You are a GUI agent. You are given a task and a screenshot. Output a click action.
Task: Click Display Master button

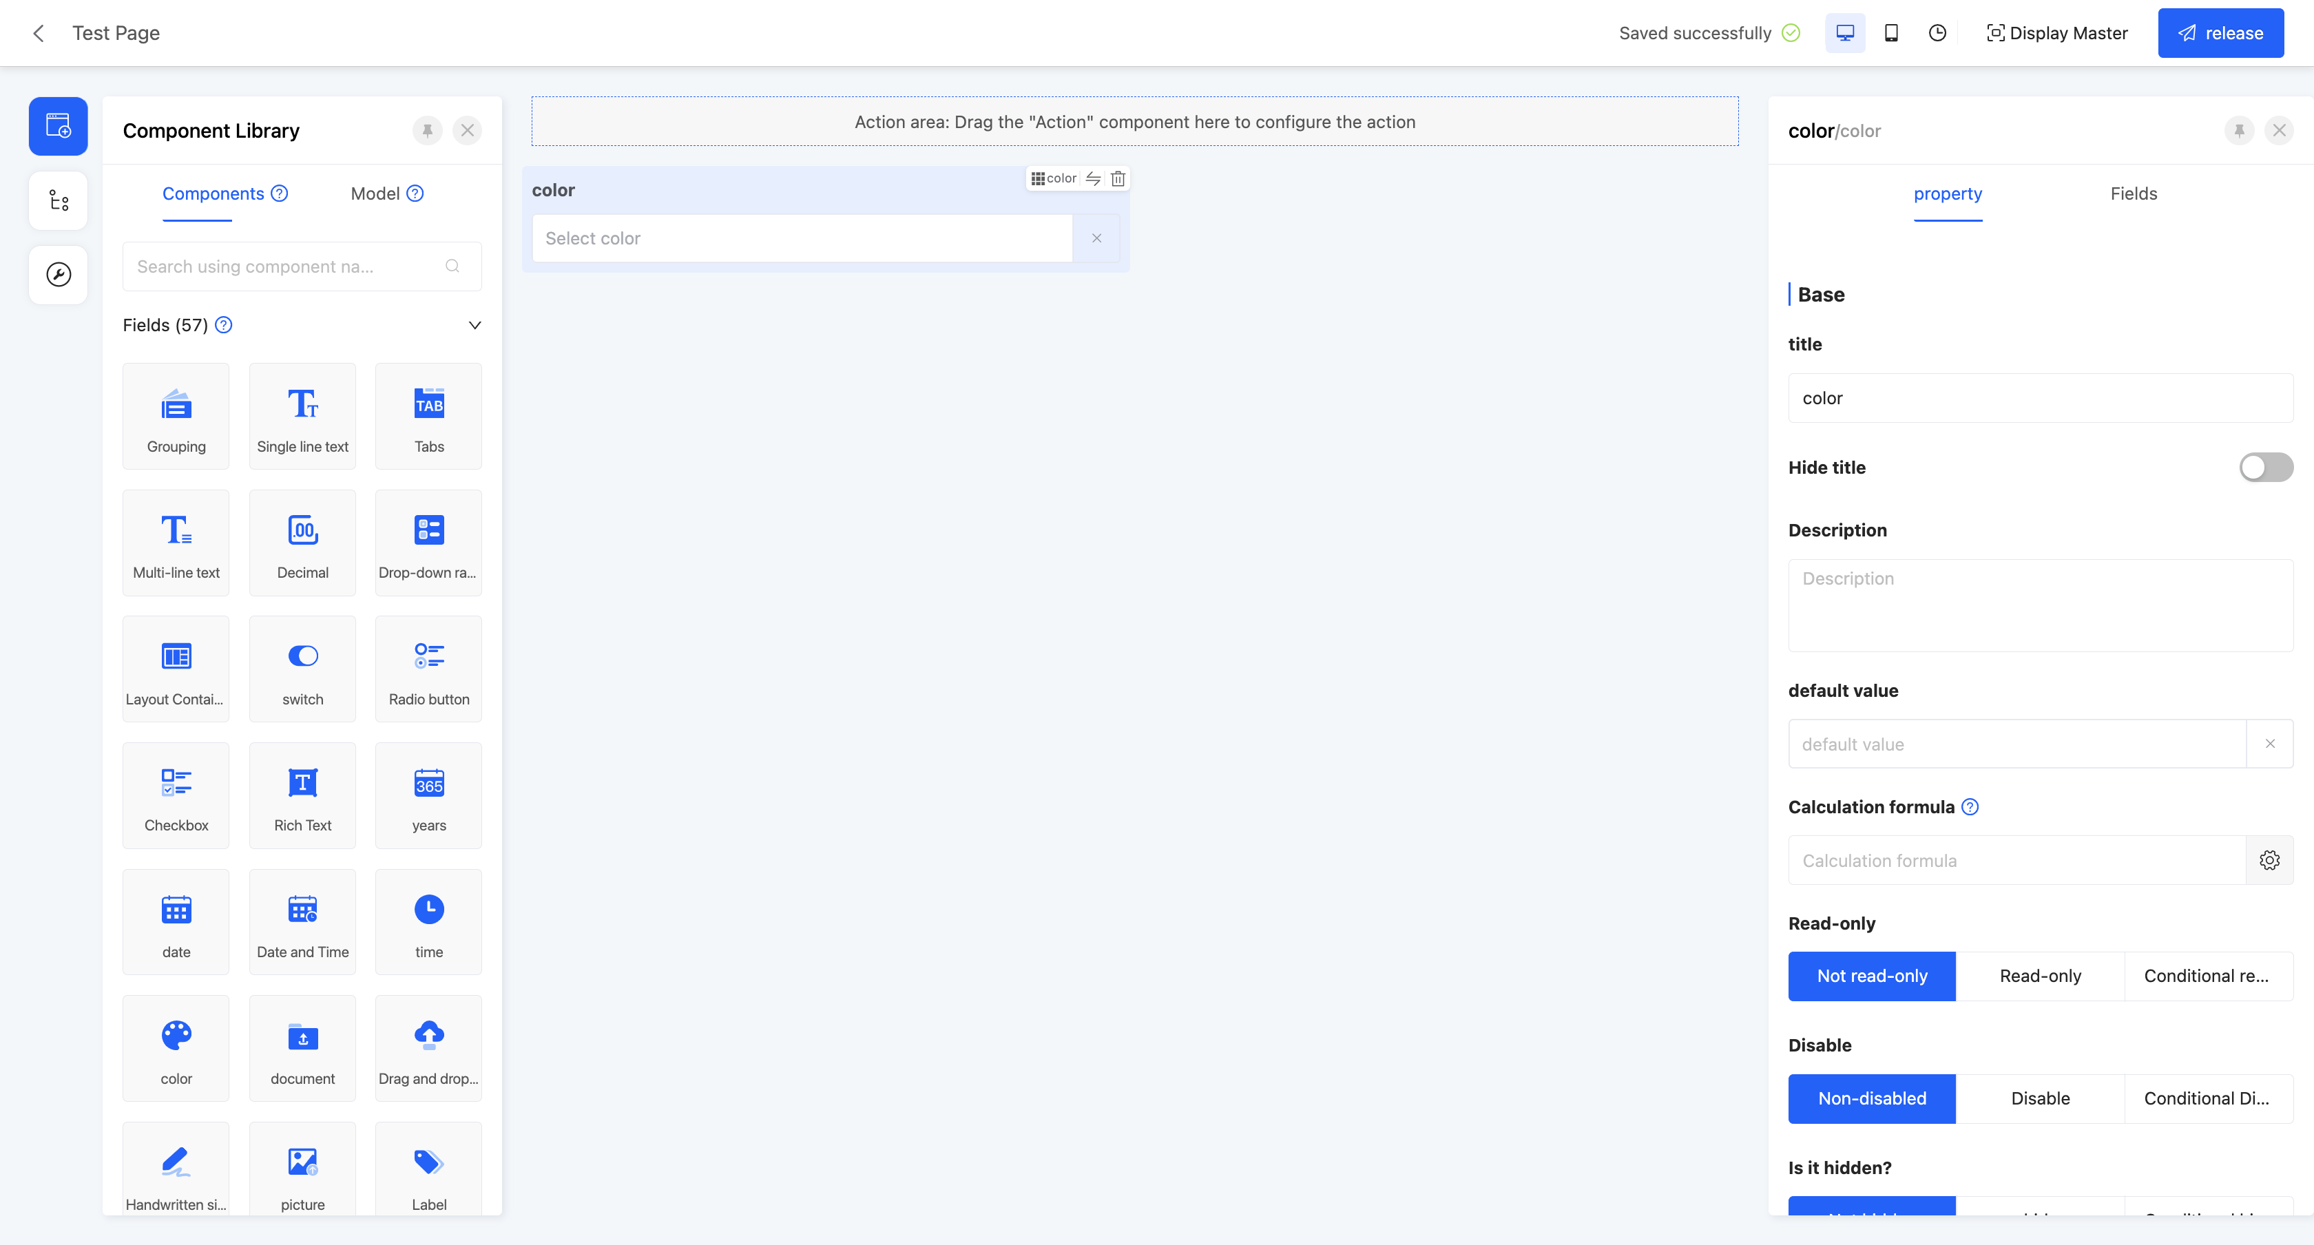point(2056,33)
